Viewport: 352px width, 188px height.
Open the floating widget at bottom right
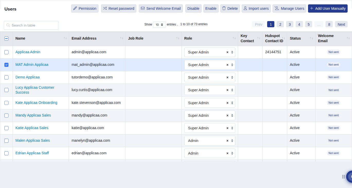pyautogui.click(x=349, y=176)
